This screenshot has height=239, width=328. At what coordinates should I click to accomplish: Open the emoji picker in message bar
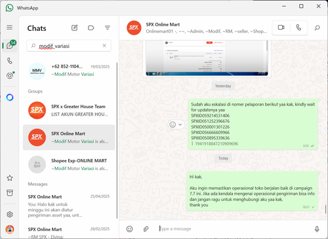(129, 229)
